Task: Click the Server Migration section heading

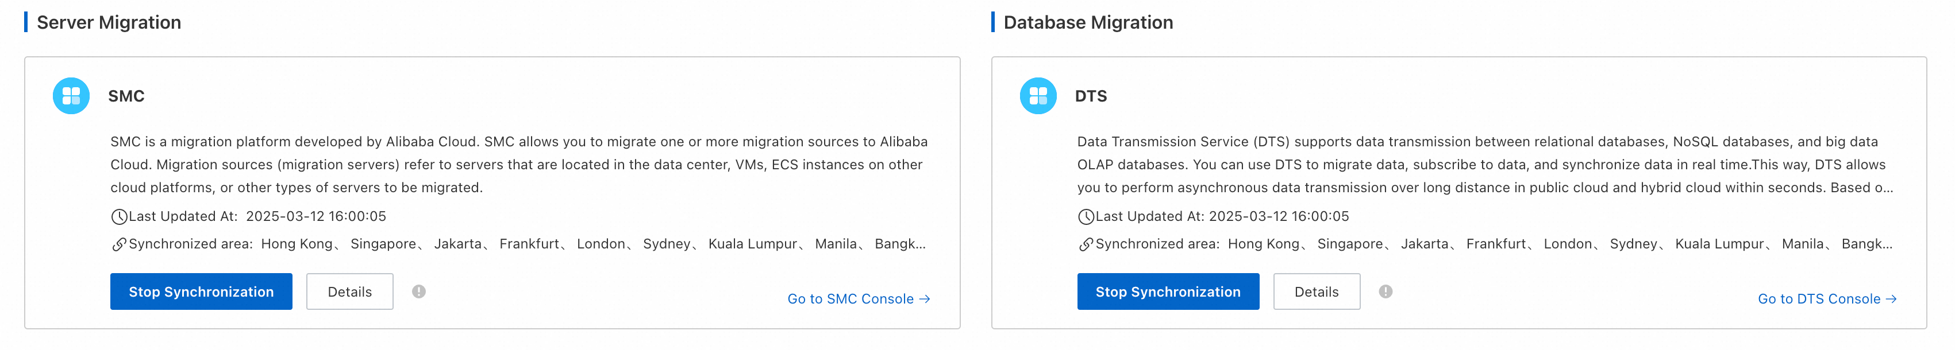Action: [x=109, y=23]
